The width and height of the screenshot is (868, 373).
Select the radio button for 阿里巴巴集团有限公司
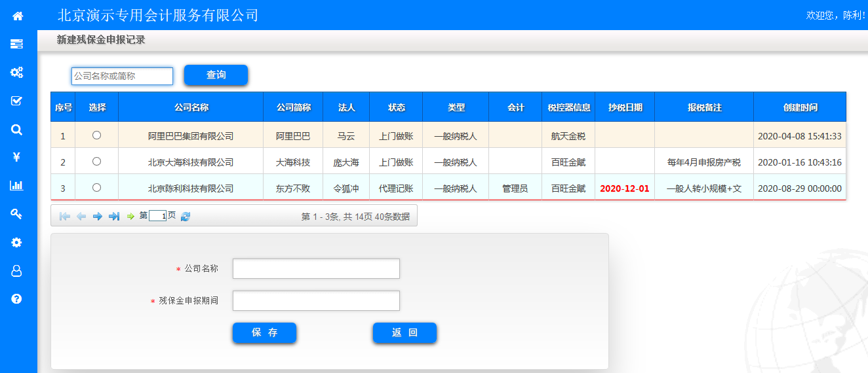tap(97, 135)
